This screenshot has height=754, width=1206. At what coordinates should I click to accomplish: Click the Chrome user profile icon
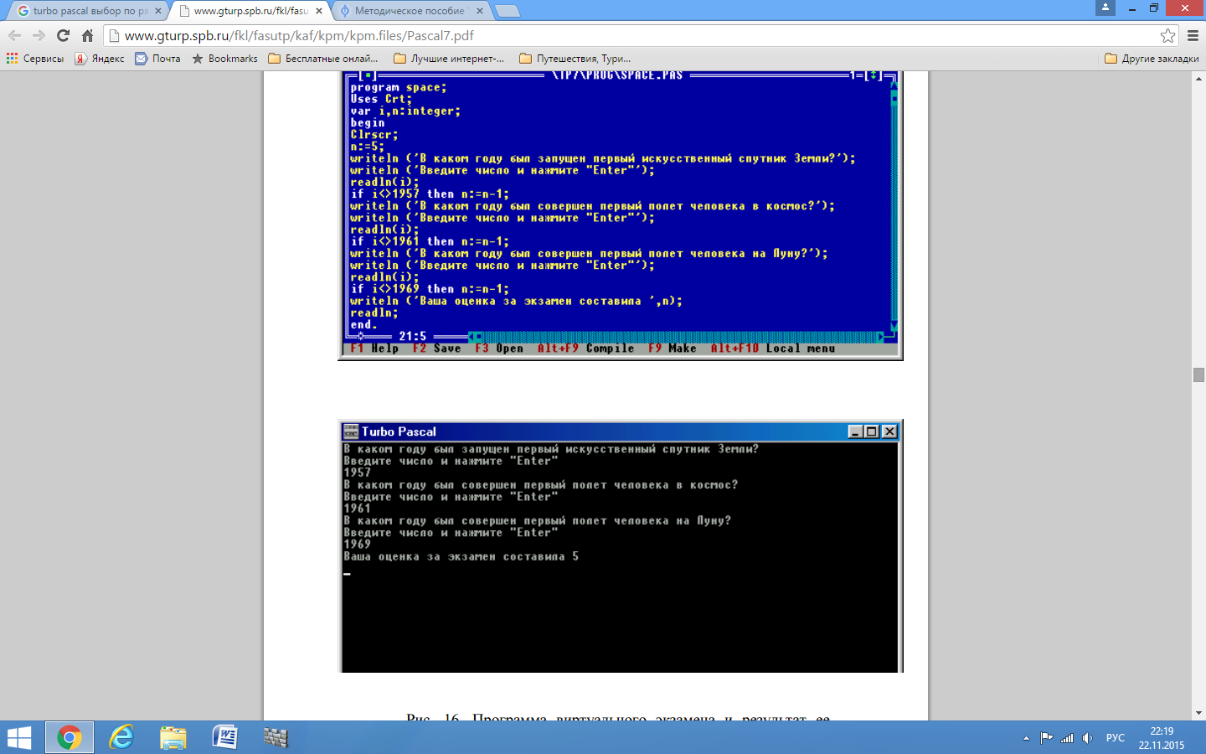pyautogui.click(x=1105, y=8)
